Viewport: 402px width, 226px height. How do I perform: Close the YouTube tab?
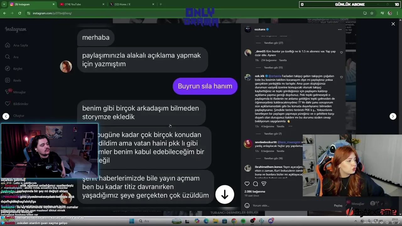[103, 4]
